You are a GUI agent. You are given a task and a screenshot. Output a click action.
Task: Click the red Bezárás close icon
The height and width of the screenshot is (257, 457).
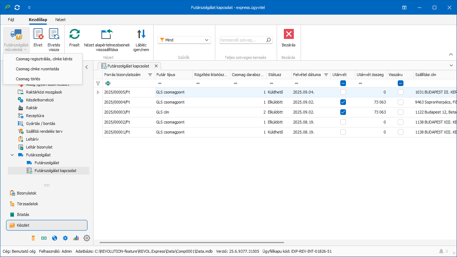click(288, 35)
